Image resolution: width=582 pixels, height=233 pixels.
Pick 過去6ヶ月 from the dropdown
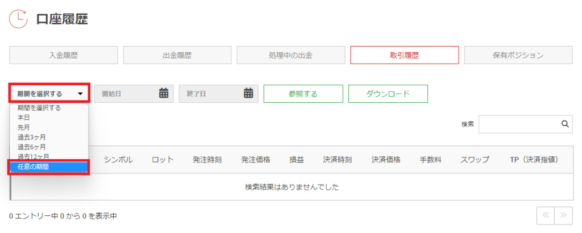32,147
